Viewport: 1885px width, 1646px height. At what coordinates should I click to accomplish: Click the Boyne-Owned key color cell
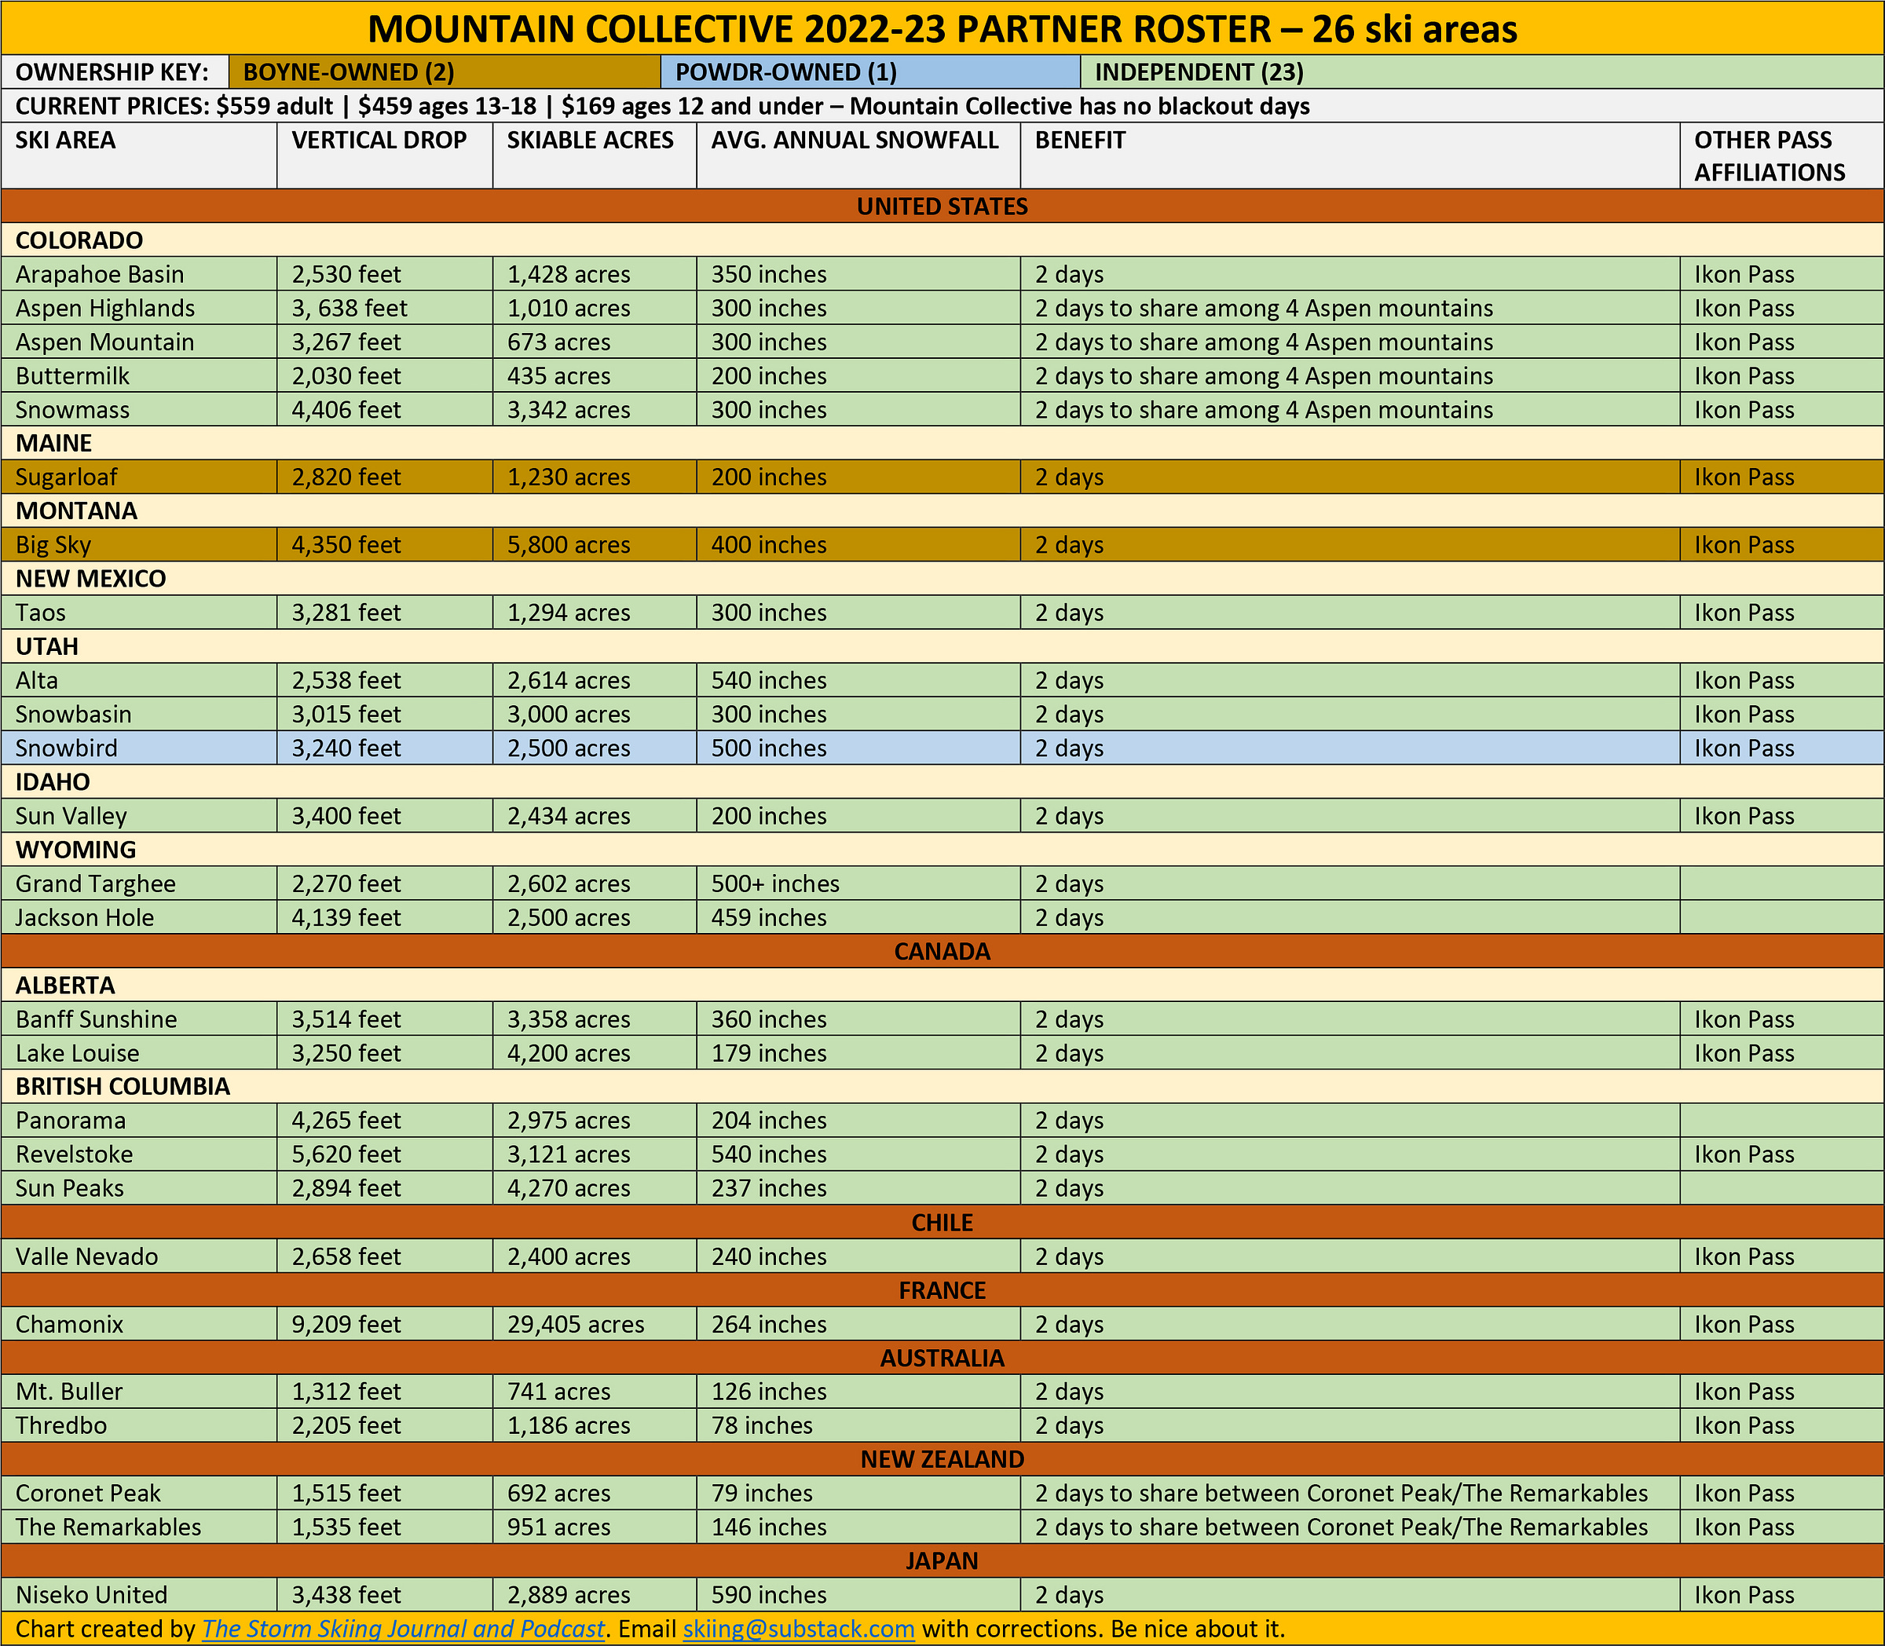point(444,71)
